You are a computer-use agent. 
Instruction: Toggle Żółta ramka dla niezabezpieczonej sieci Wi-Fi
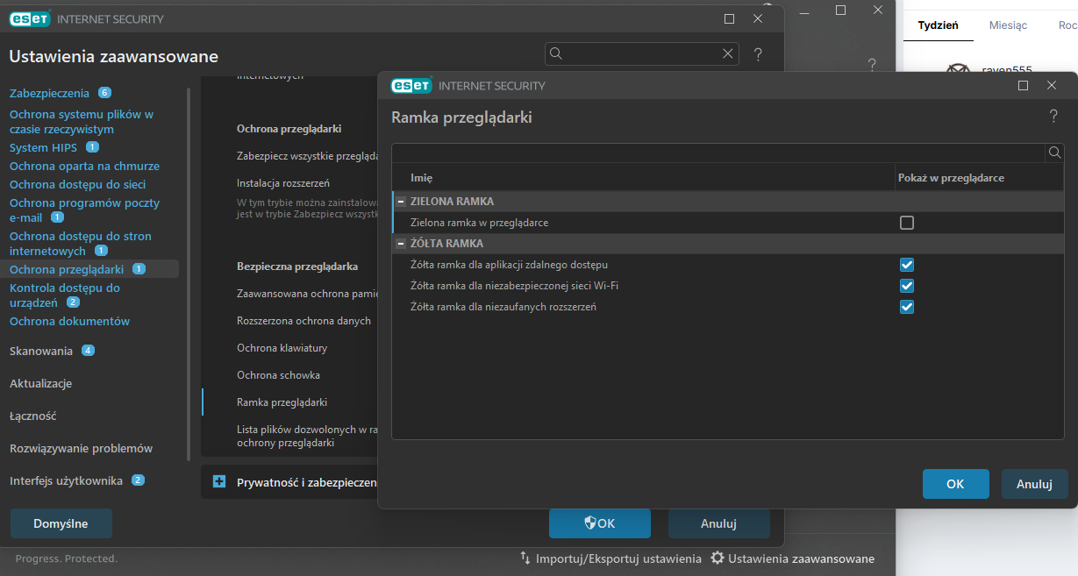[x=907, y=286]
